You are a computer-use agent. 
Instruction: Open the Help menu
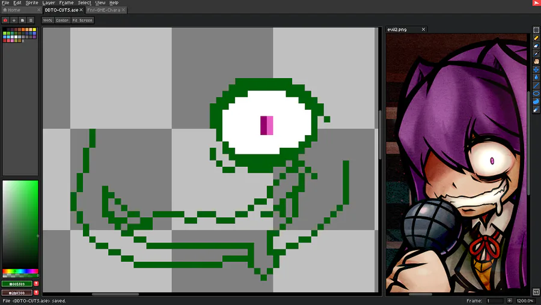114,3
